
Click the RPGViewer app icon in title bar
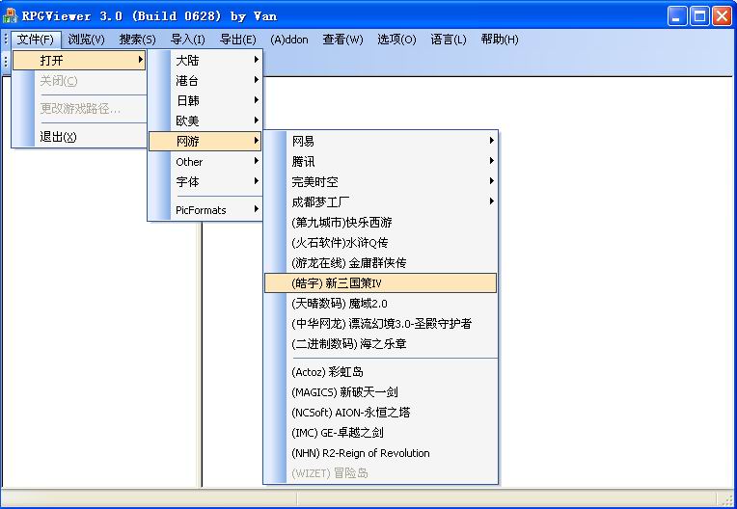(x=10, y=16)
